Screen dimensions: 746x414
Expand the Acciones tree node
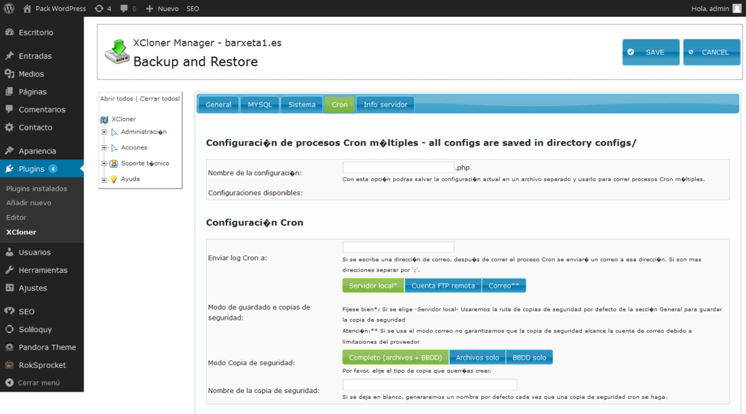tap(104, 147)
